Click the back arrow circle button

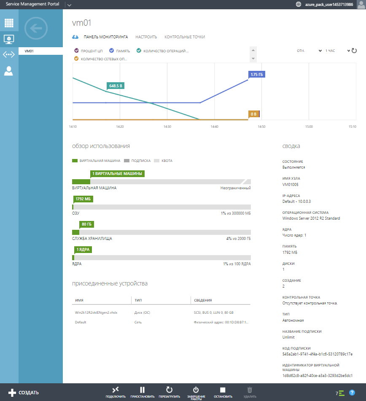[36, 28]
